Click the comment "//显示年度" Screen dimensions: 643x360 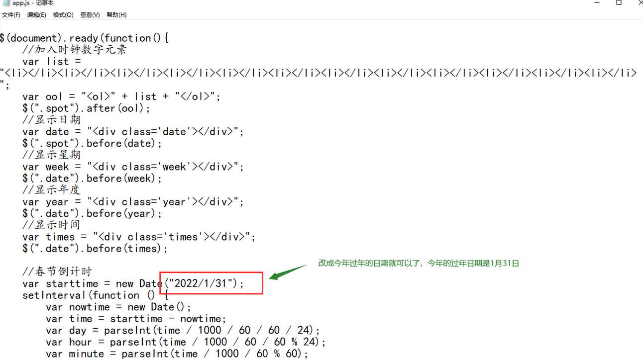tap(51, 190)
